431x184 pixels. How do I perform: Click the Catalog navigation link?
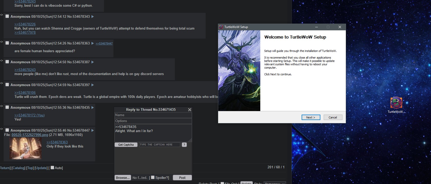coord(18,168)
